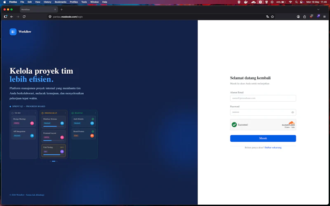Click the 'Auth Module' card title
This screenshot has height=206, width=330.
coord(78,119)
